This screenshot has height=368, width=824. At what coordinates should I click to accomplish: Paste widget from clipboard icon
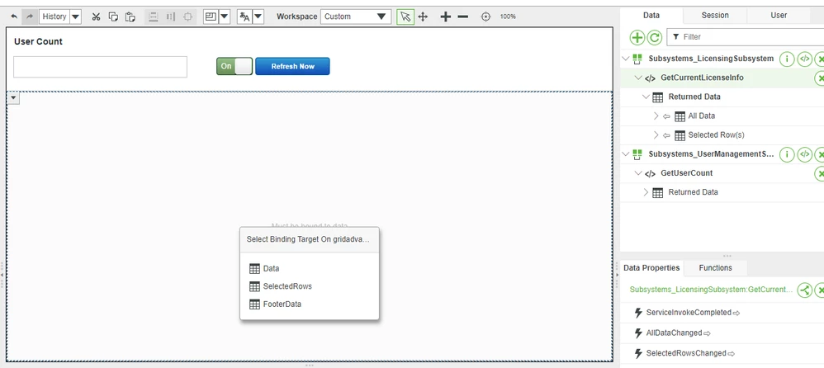tap(130, 17)
